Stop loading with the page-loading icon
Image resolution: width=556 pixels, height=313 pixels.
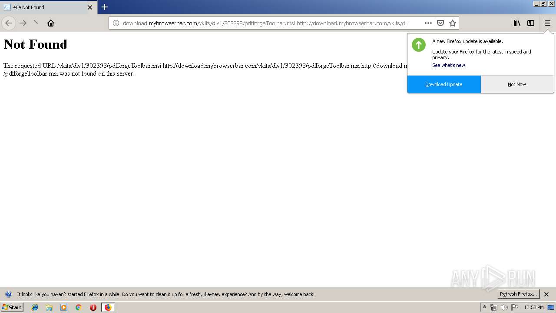coord(36,23)
